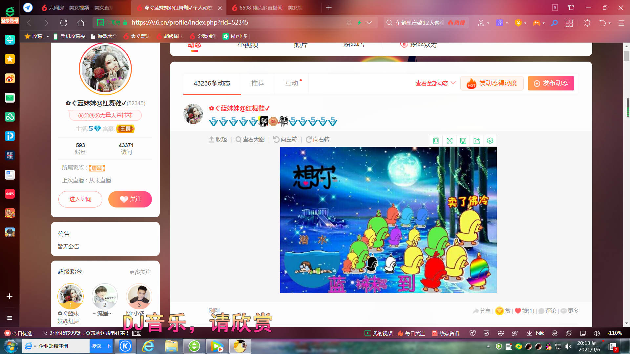Collapse image with 收起 link

pyautogui.click(x=218, y=140)
